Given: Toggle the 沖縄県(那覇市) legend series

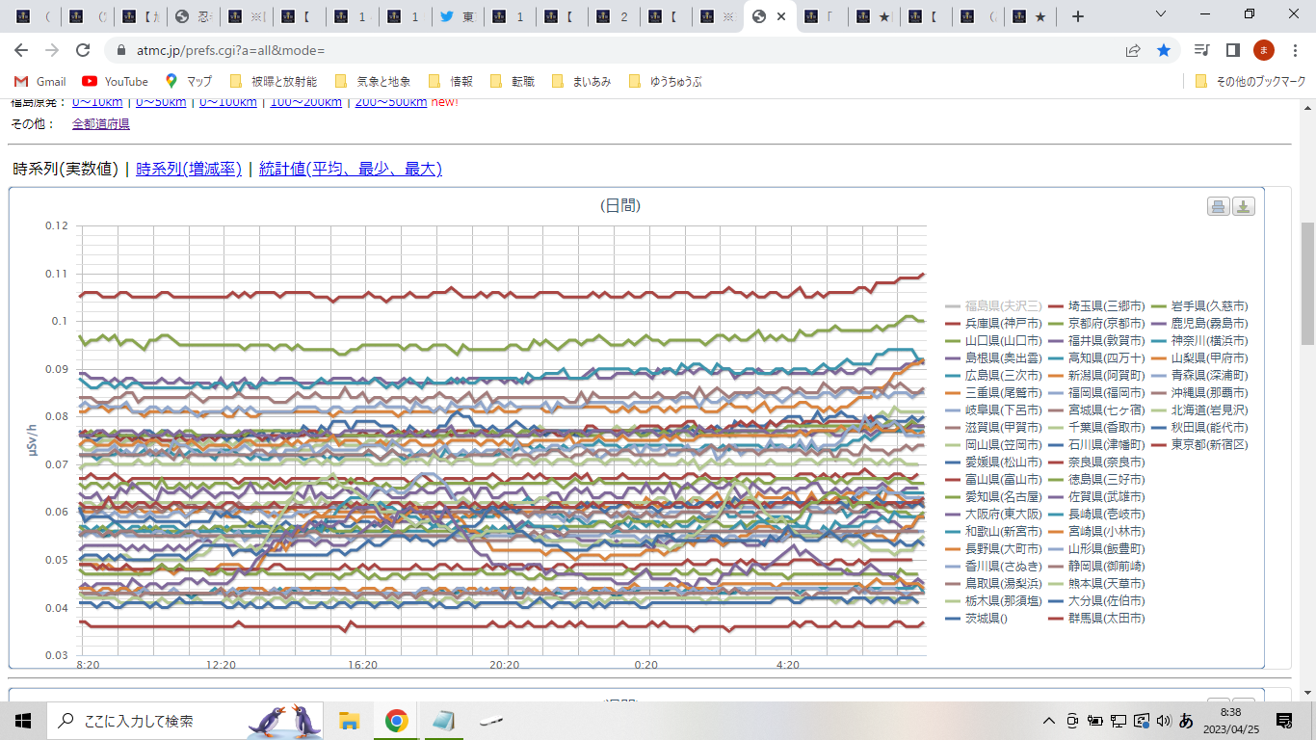Looking at the screenshot, I should [1199, 392].
